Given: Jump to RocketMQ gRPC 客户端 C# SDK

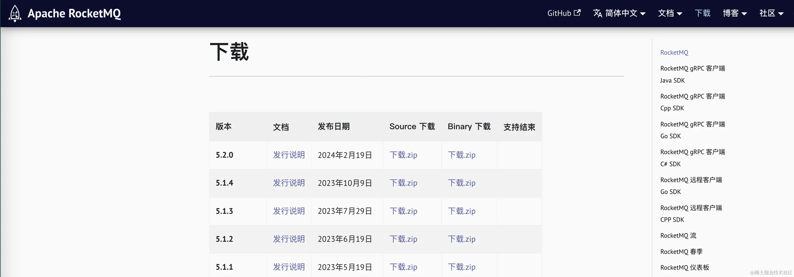Looking at the screenshot, I should tap(692, 158).
